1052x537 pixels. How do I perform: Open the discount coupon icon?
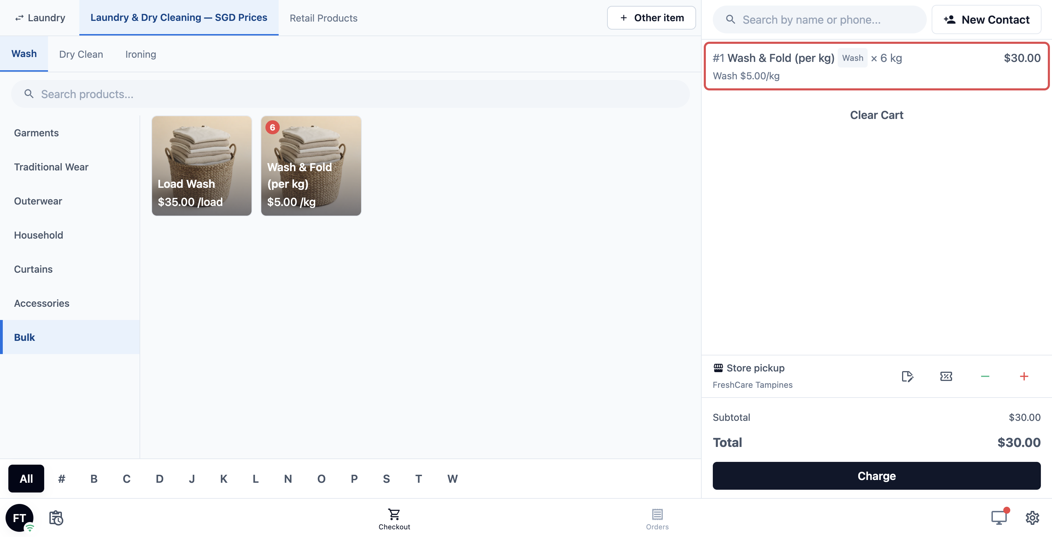click(x=946, y=376)
